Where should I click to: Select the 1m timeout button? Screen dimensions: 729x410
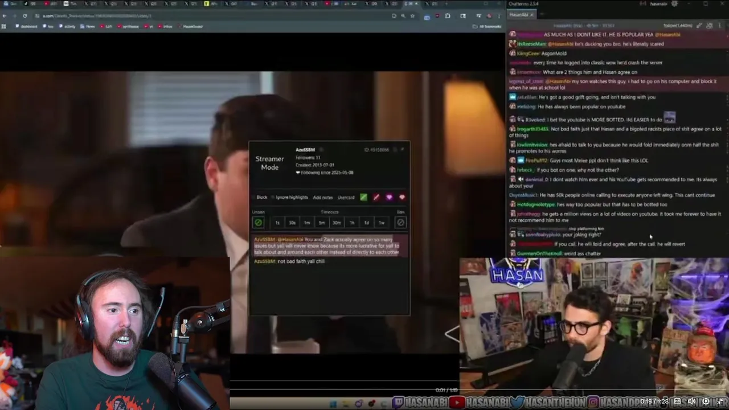point(307,223)
